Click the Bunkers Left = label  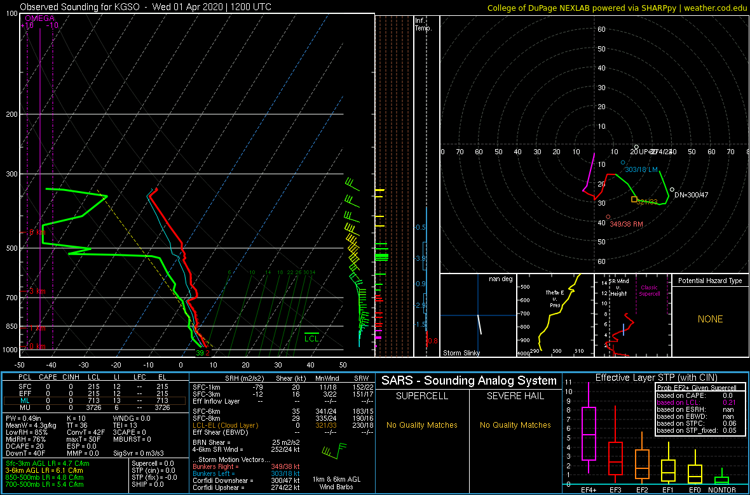pyautogui.click(x=215, y=473)
